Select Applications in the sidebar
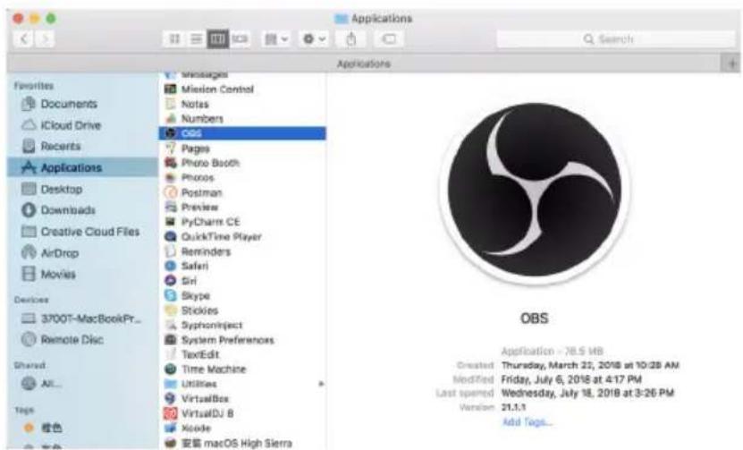Image resolution: width=743 pixels, height=450 pixels. coord(82,167)
